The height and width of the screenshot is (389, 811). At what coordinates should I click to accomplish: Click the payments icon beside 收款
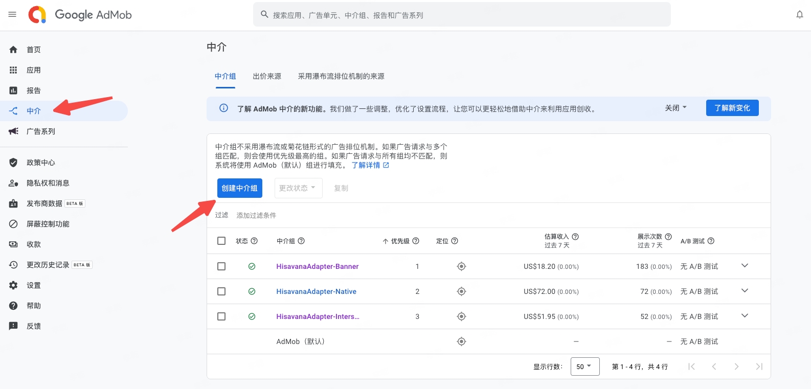pos(13,244)
